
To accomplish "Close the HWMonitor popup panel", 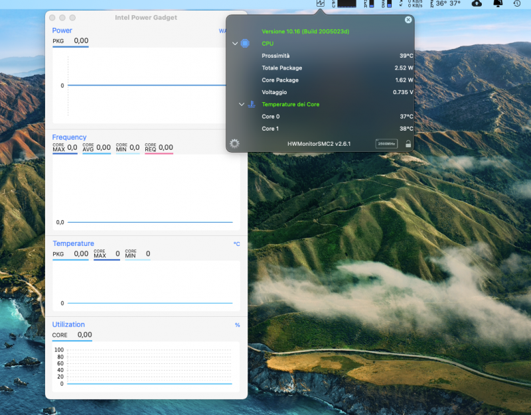I will tap(408, 20).
